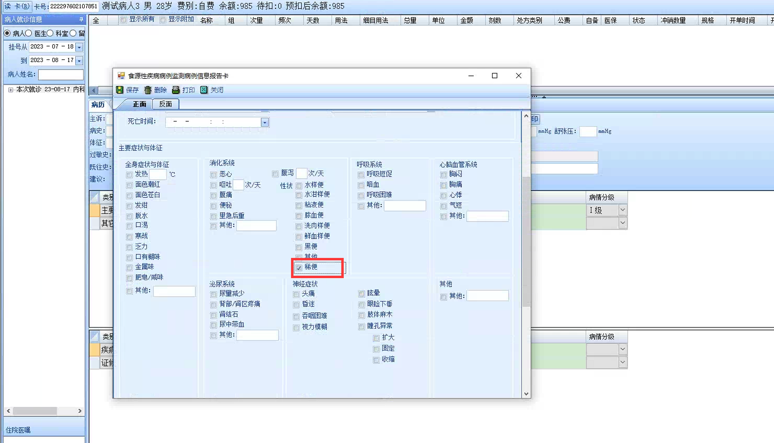Click the report card dialog title icon
Screen dimensions: 774x443
121,76
